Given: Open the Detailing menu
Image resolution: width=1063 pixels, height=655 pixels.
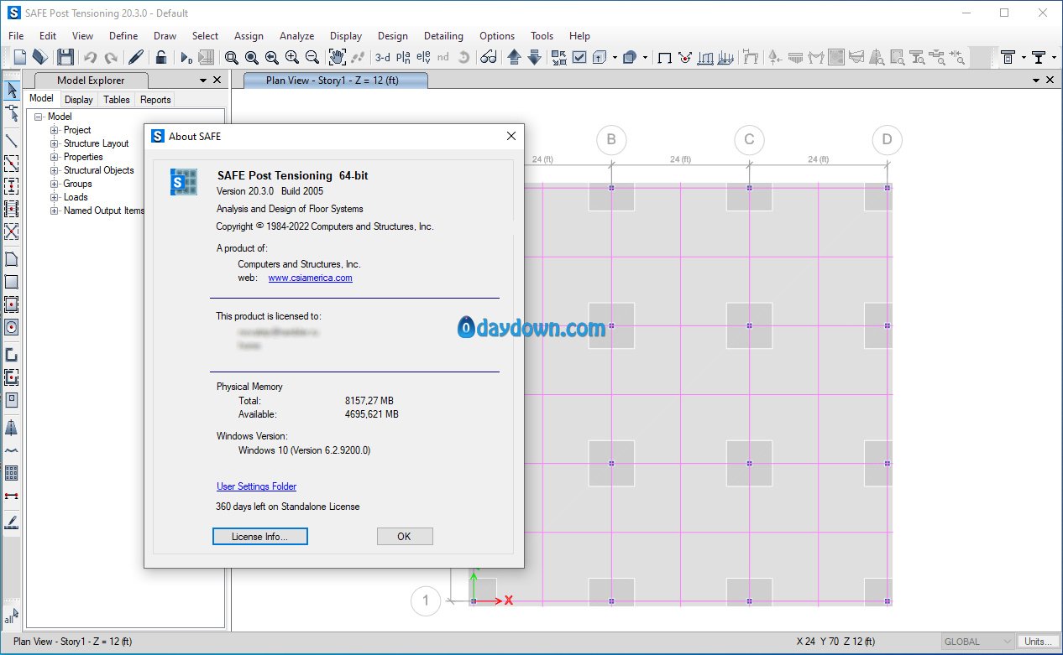Looking at the screenshot, I should click(x=443, y=36).
